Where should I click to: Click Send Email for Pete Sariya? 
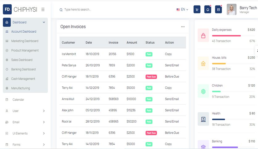pyautogui.click(x=172, y=65)
